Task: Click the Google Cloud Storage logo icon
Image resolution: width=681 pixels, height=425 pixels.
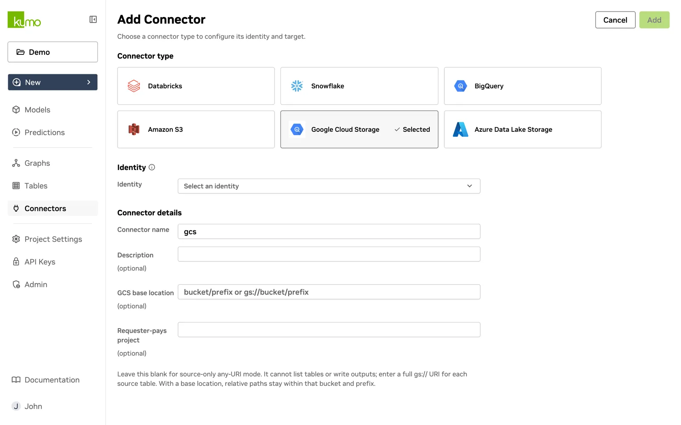Action: click(x=297, y=129)
